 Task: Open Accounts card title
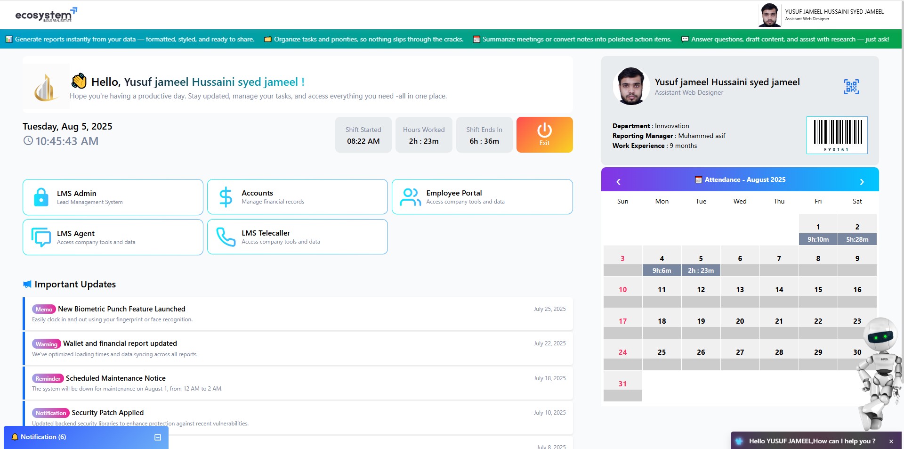[257, 193]
